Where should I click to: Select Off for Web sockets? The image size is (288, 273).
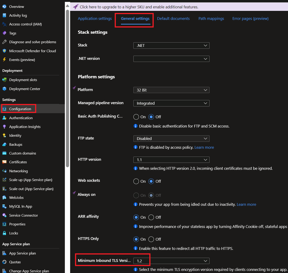tap(151, 181)
